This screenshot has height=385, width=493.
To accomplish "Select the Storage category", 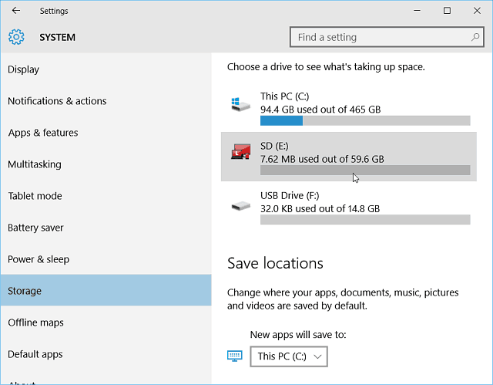I will pos(106,290).
